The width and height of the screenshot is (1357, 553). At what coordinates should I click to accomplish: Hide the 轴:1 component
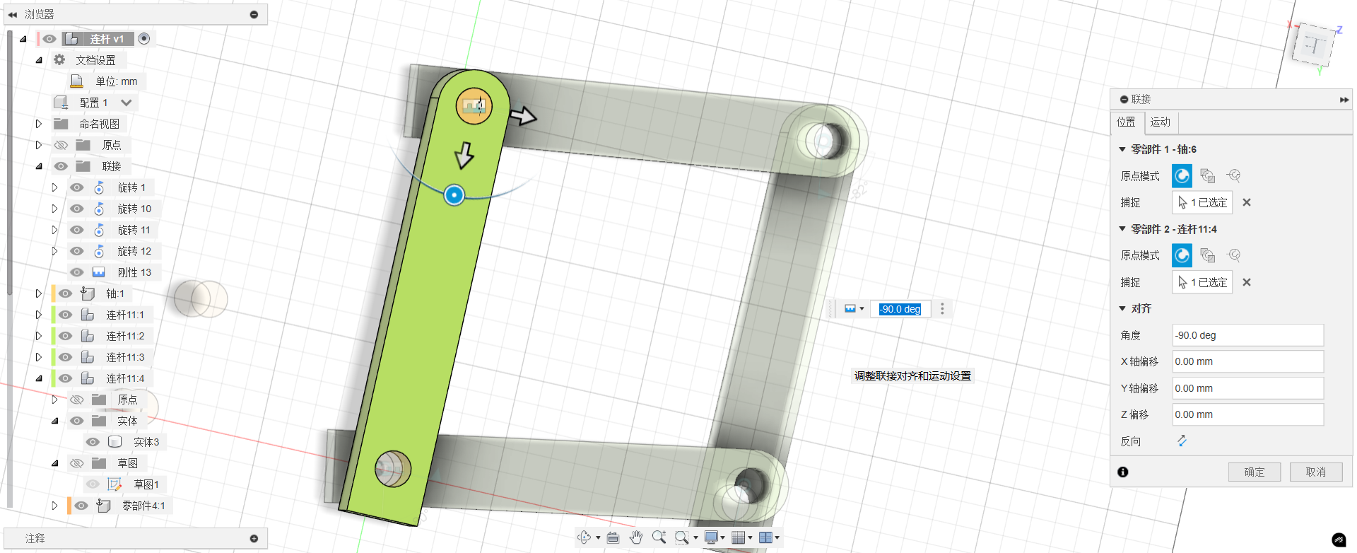point(66,293)
